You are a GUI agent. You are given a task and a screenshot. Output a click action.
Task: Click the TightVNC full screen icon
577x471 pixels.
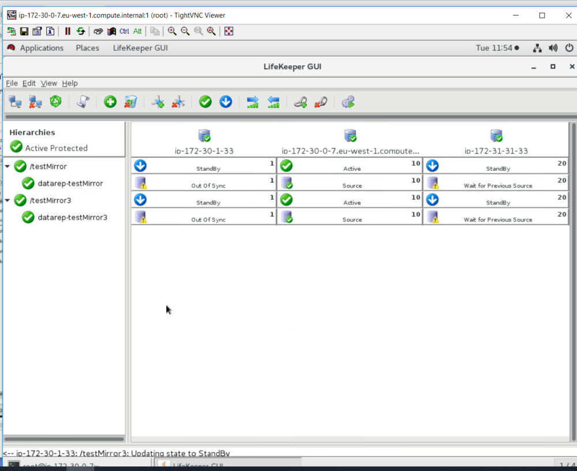(229, 31)
